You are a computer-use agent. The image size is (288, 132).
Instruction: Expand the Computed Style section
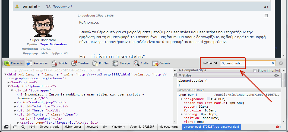click(x=180, y=70)
